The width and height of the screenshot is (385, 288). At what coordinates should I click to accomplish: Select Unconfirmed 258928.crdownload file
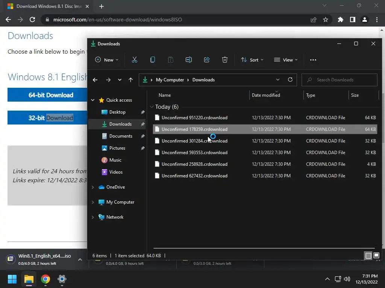point(265,164)
